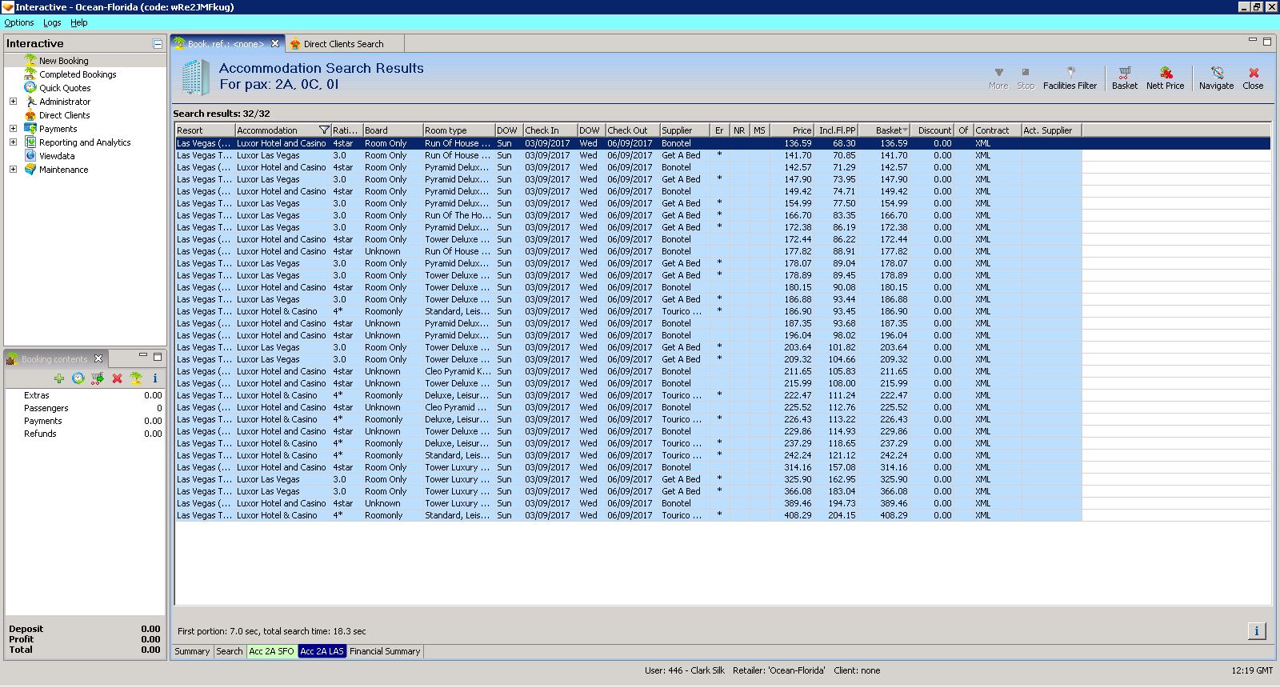1280x688 pixels.
Task: Select the Acc 2A LAS tab
Action: click(322, 651)
